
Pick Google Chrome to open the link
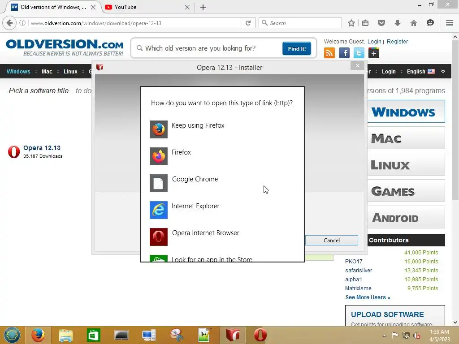pos(222,183)
